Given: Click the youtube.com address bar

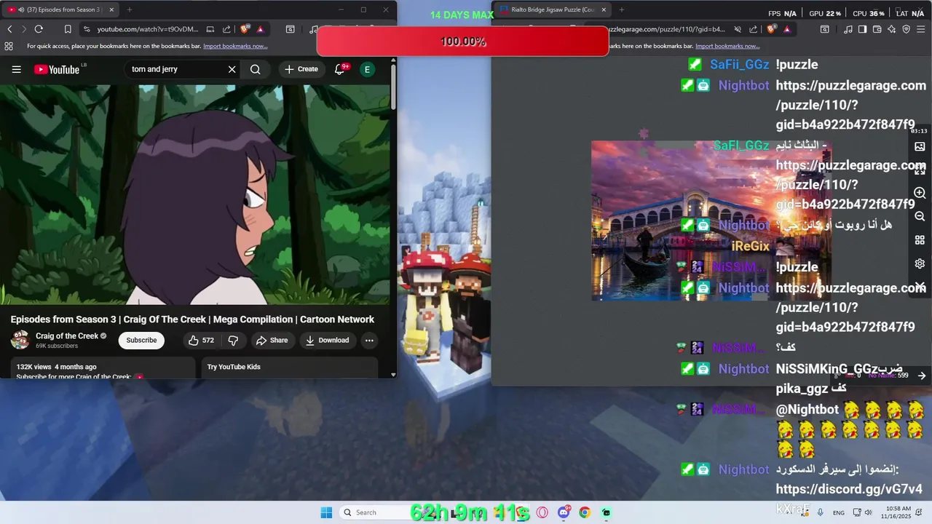Looking at the screenshot, I should click(x=148, y=29).
